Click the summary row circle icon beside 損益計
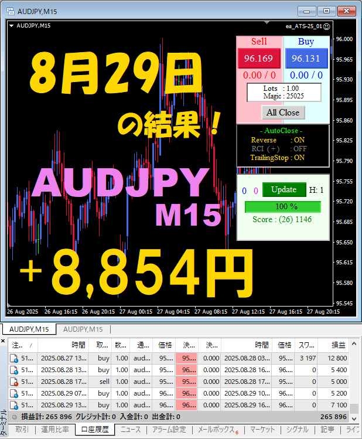This screenshot has height=439, width=362. click(x=14, y=417)
